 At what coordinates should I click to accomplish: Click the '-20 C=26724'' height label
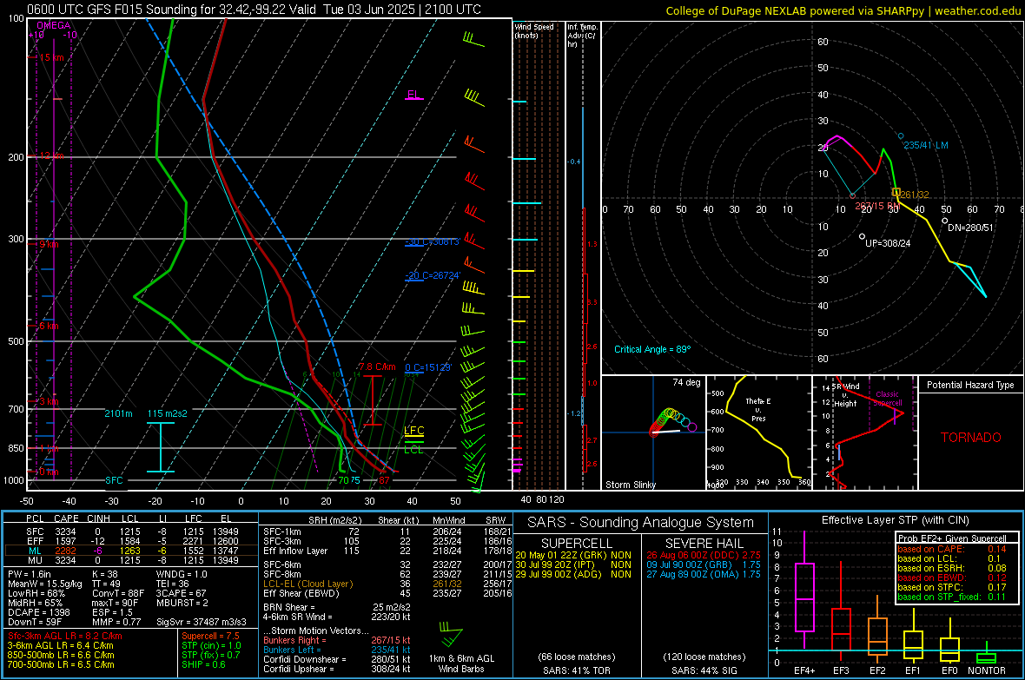coord(433,275)
